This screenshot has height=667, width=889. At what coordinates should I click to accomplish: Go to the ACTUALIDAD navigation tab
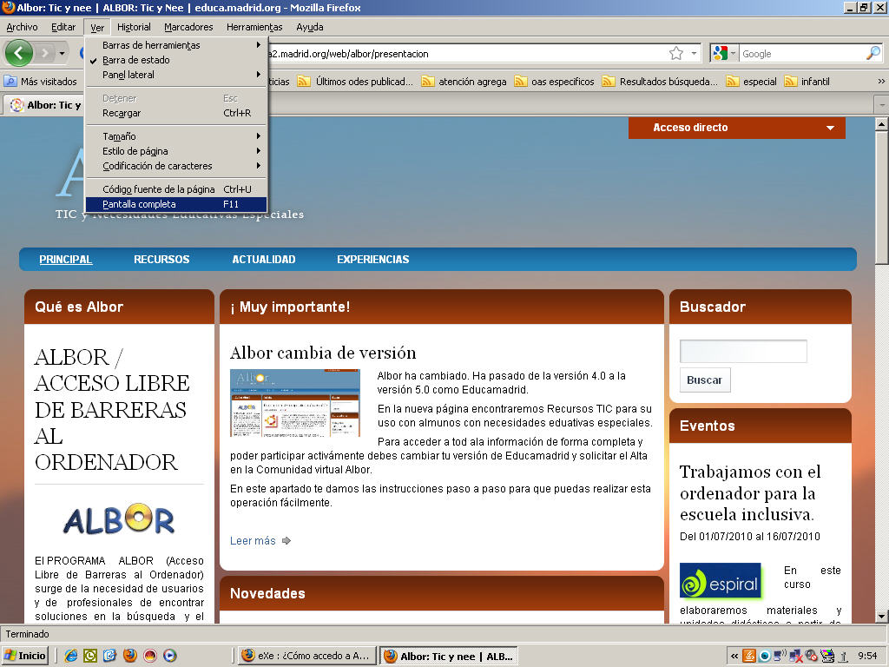point(264,259)
